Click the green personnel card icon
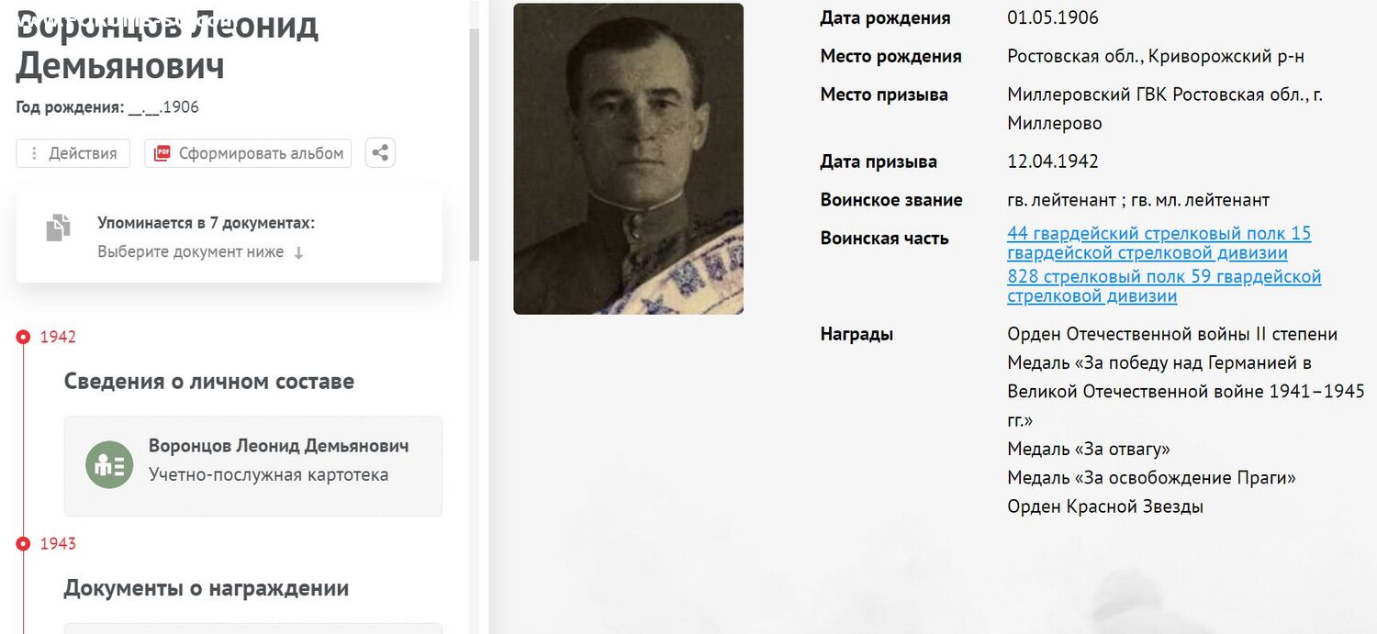1377x634 pixels. (x=109, y=464)
